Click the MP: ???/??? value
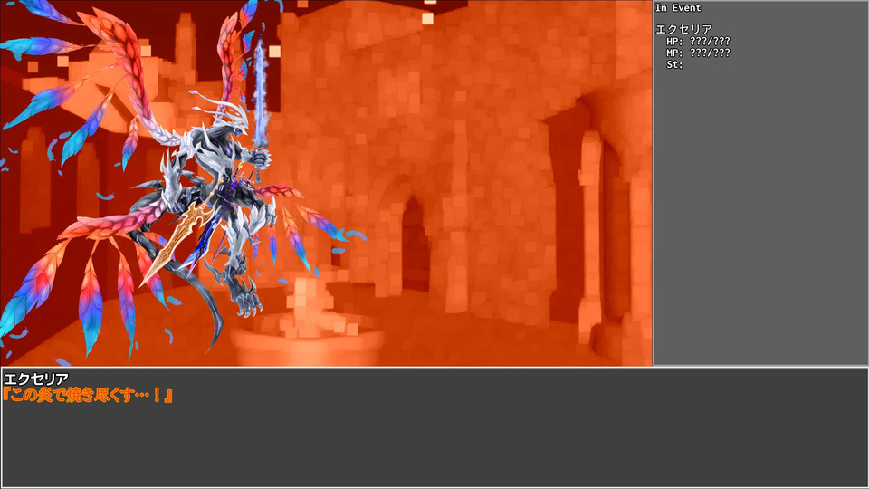Screen dimensions: 869x489 click(x=698, y=53)
